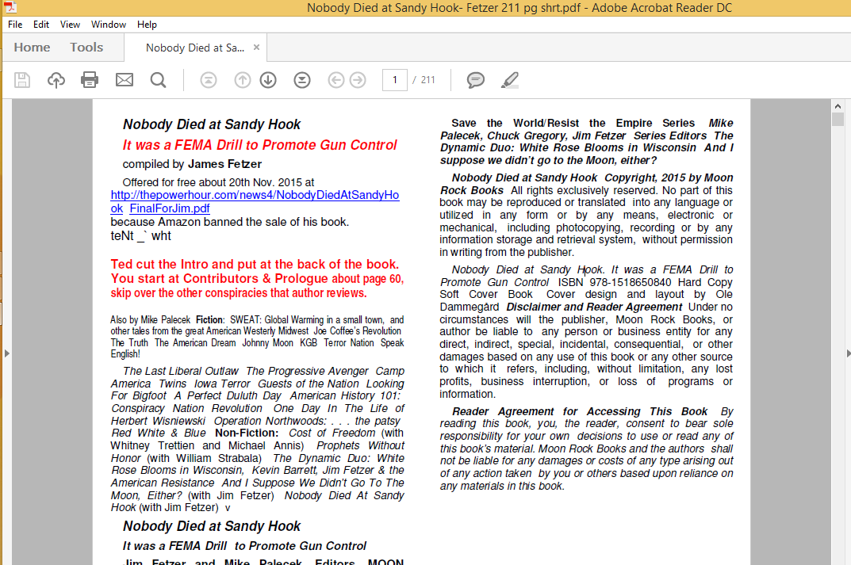This screenshot has width=851, height=565.
Task: Jump to last page icon
Action: tap(302, 80)
